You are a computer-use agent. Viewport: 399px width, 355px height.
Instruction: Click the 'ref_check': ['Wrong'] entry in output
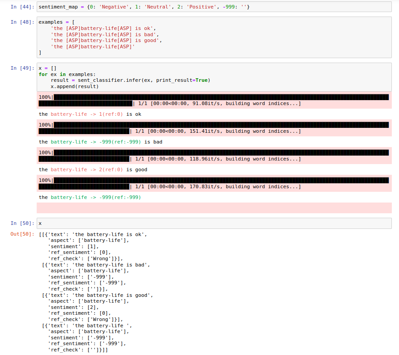click(x=85, y=258)
